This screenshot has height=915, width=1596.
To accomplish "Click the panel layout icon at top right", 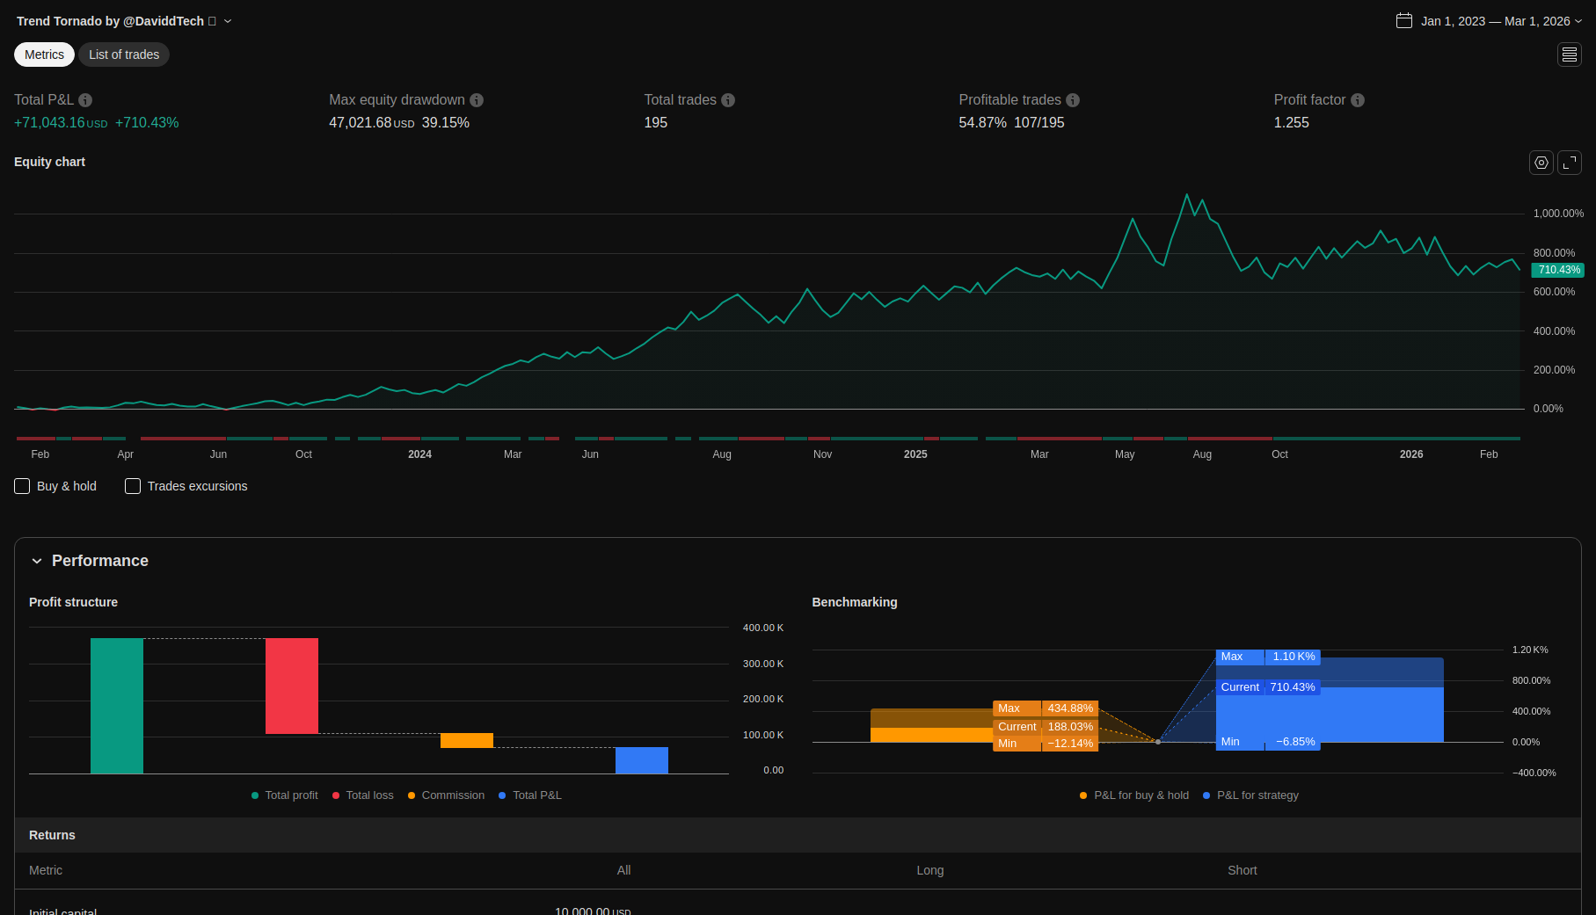I will pos(1570,54).
